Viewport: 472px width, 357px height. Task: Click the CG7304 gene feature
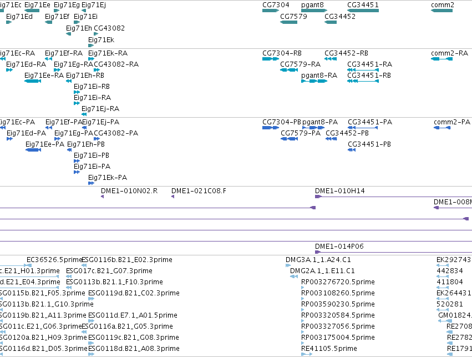[x=271, y=11]
